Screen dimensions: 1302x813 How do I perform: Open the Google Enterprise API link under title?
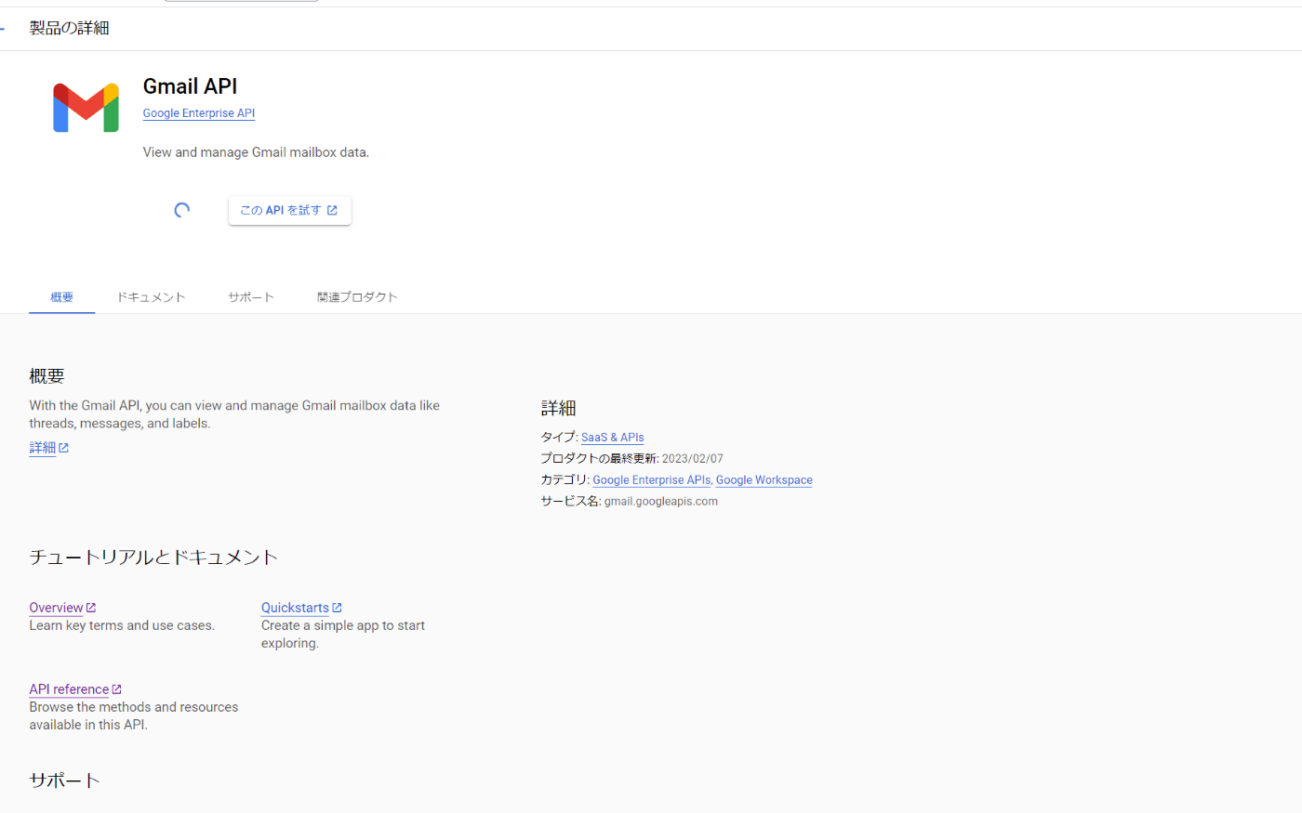pos(199,113)
